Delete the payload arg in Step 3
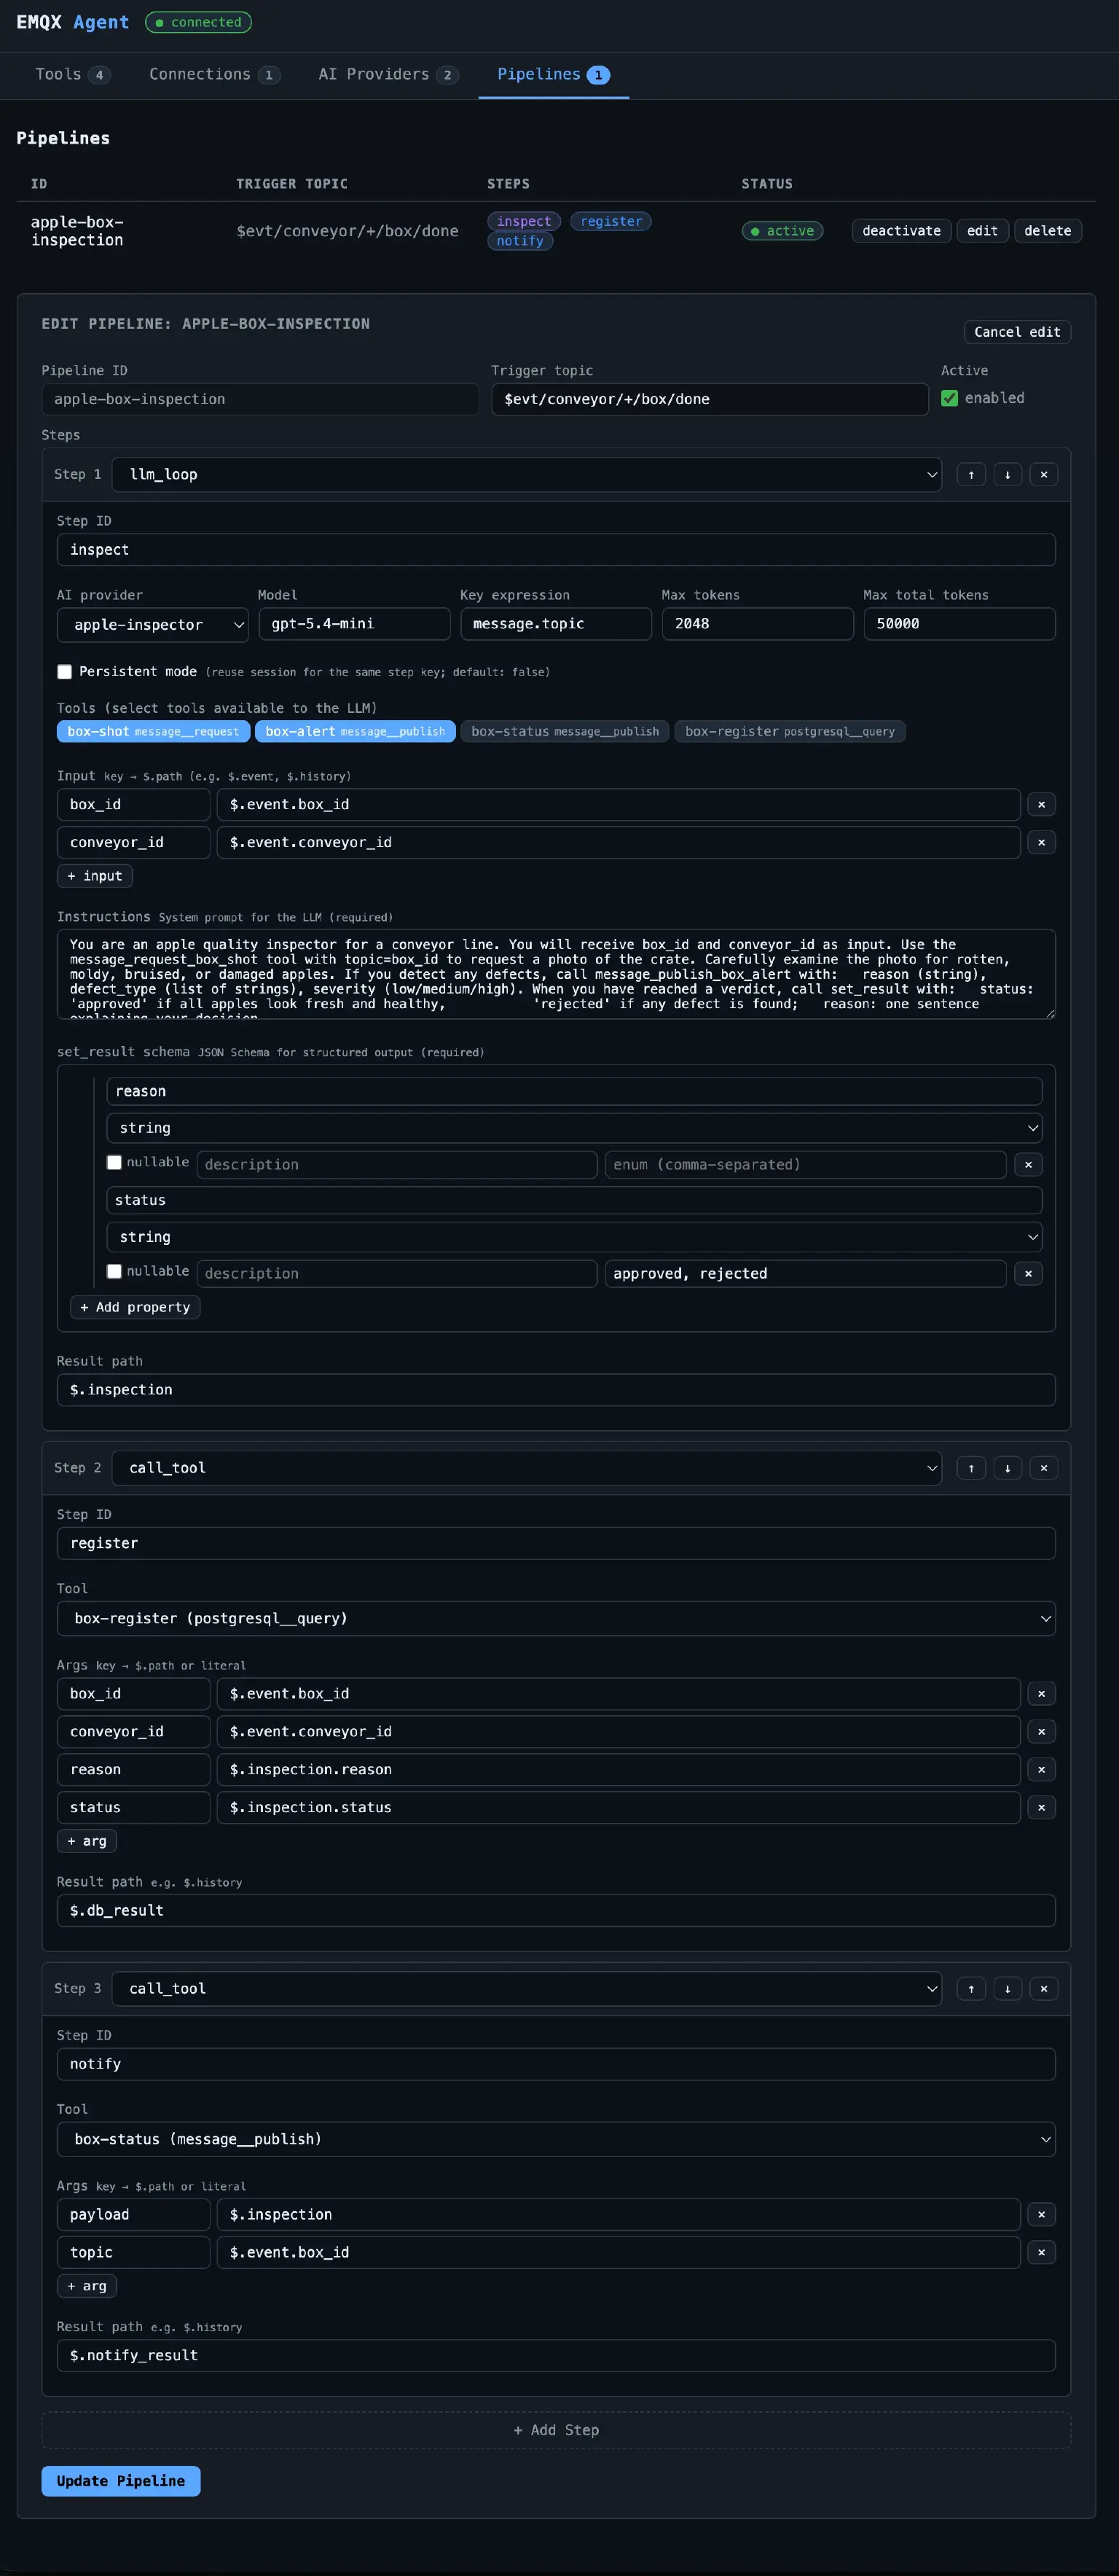This screenshot has height=2576, width=1119. [1041, 2214]
